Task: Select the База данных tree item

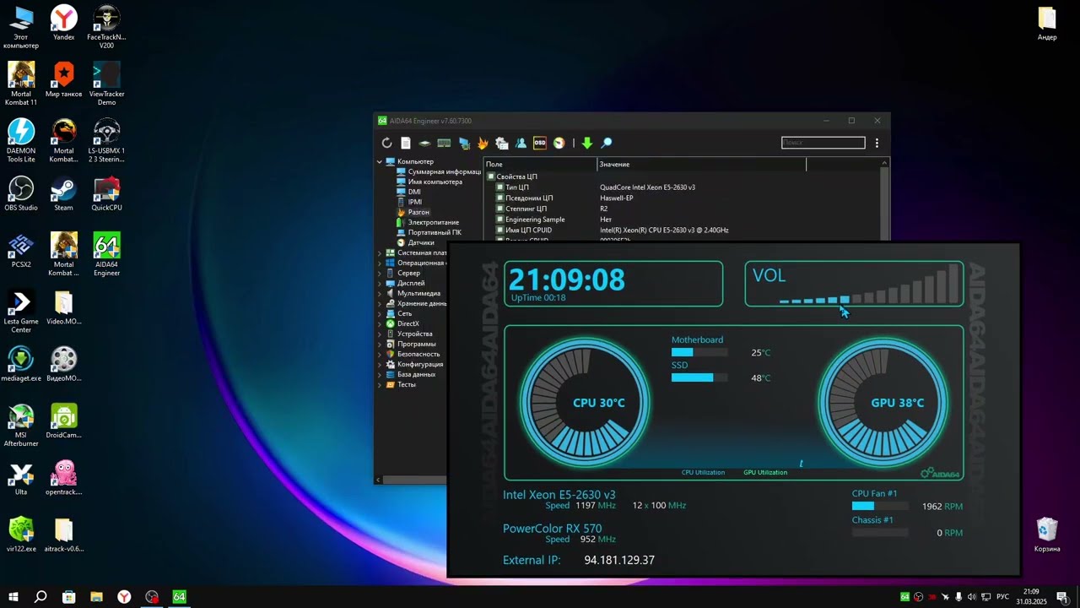Action: click(x=410, y=374)
